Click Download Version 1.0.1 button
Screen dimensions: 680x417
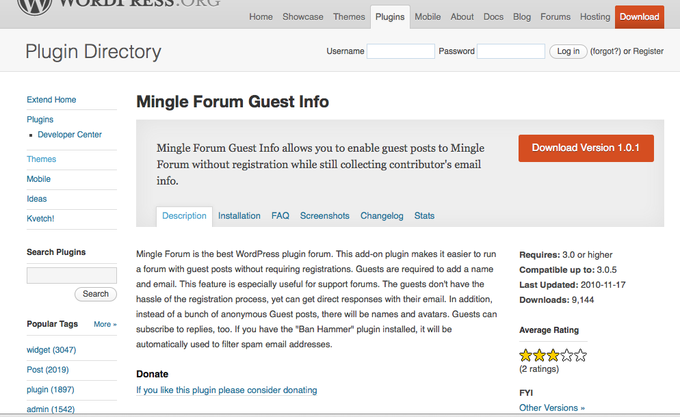tap(586, 148)
